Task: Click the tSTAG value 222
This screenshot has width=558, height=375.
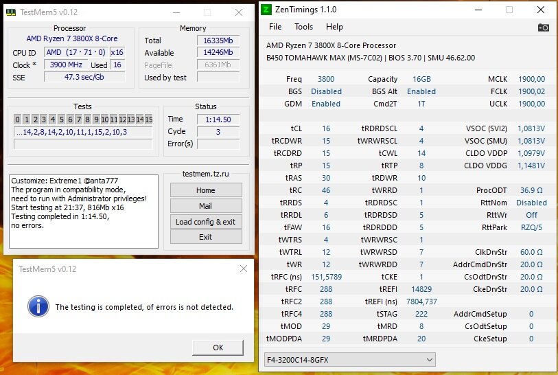Action: [421, 314]
